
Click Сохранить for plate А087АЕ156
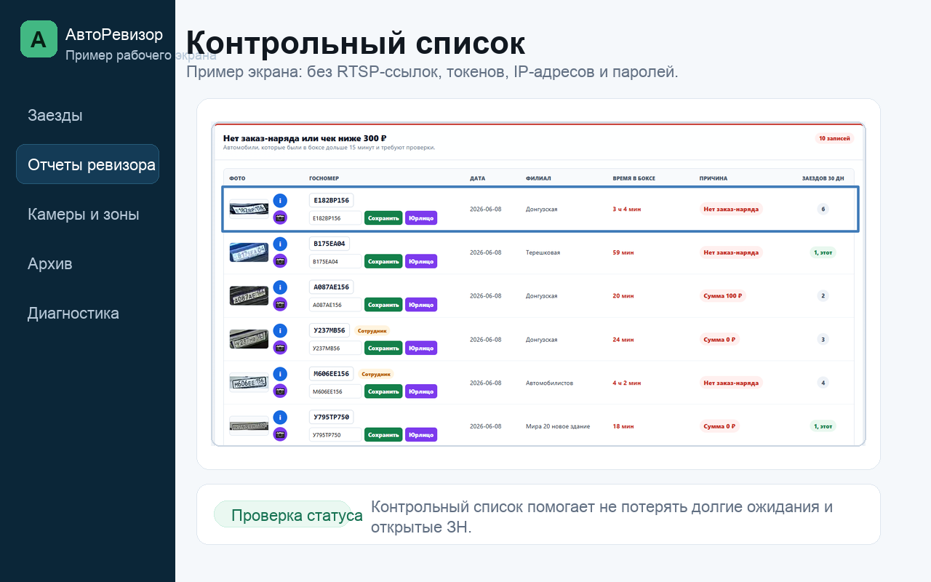(383, 305)
